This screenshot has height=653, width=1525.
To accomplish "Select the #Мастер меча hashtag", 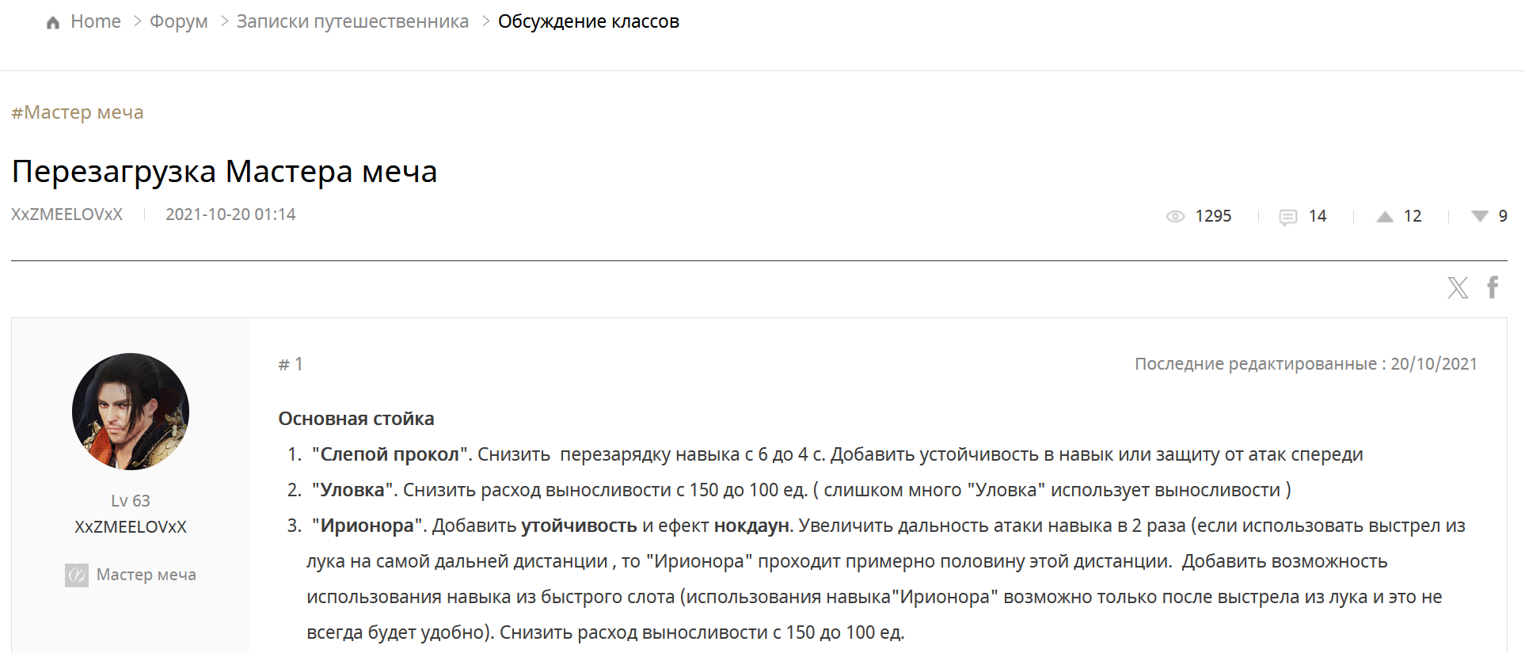I will [x=78, y=112].
